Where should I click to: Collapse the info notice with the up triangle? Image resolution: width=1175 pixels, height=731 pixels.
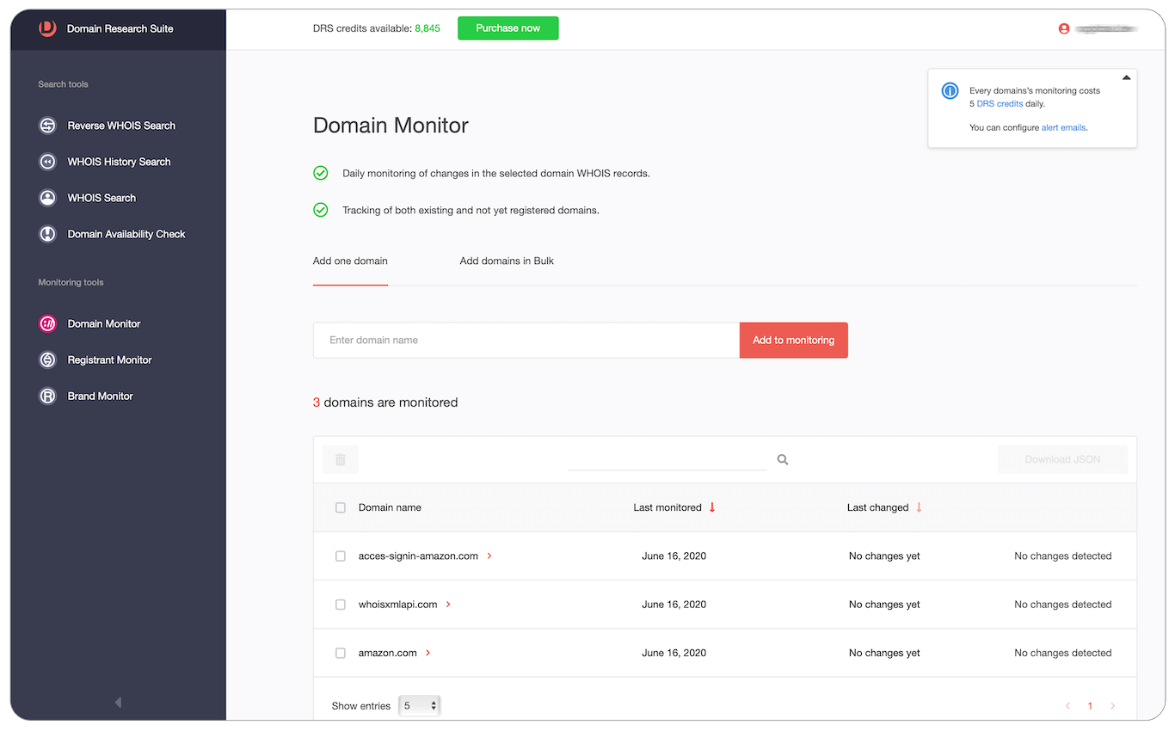[x=1126, y=77]
